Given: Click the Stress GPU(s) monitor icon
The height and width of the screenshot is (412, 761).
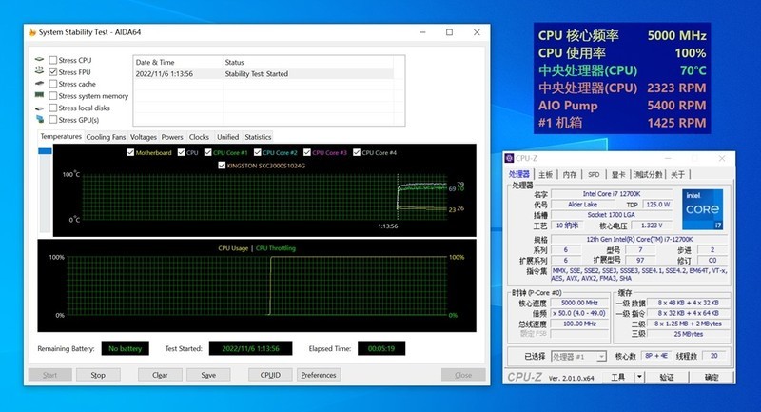Looking at the screenshot, I should 39,119.
